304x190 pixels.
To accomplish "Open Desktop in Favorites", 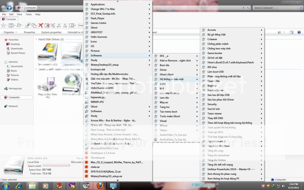I will click(15, 44).
